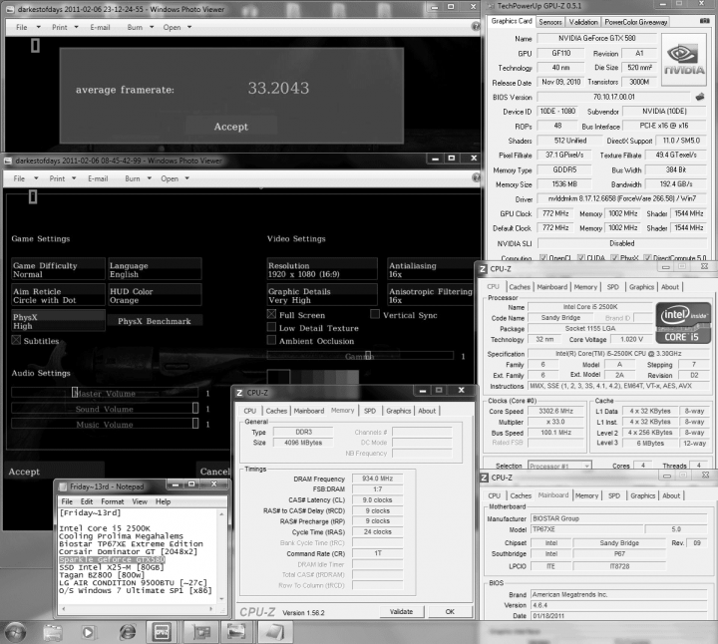This screenshot has width=718, height=644.
Task: Click Cancel in the game settings
Action: 214,471
